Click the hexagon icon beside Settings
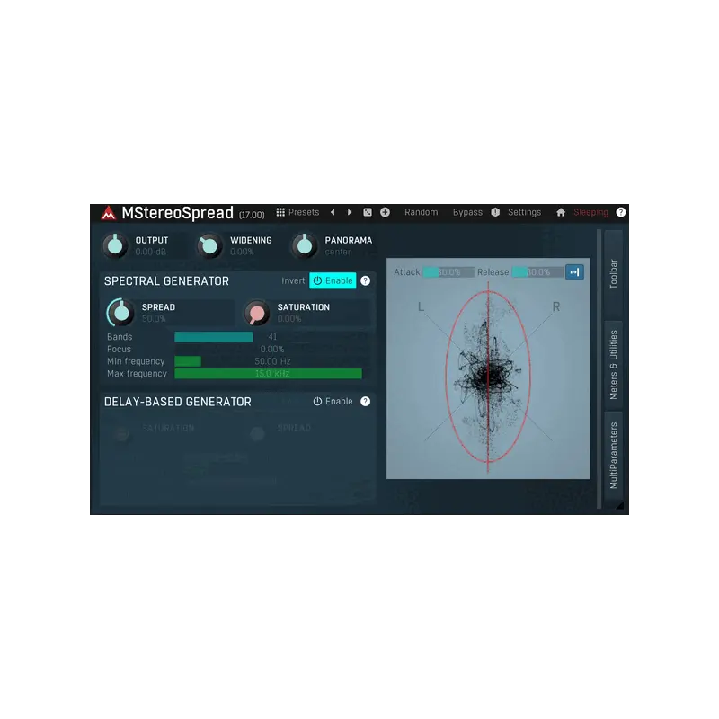Viewport: 719px width, 719px height. (x=495, y=212)
